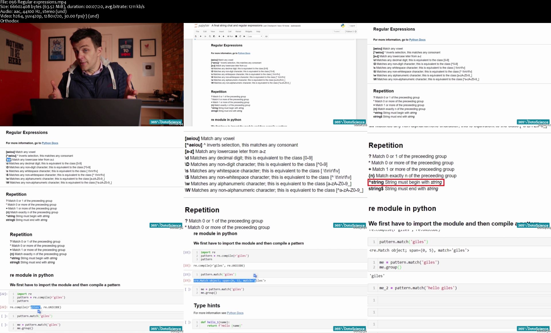Open the Cell menu
Viewport: 551px width, 333px height.
[230, 32]
